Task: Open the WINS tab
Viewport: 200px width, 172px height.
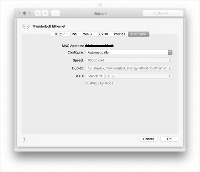Action: click(x=87, y=34)
